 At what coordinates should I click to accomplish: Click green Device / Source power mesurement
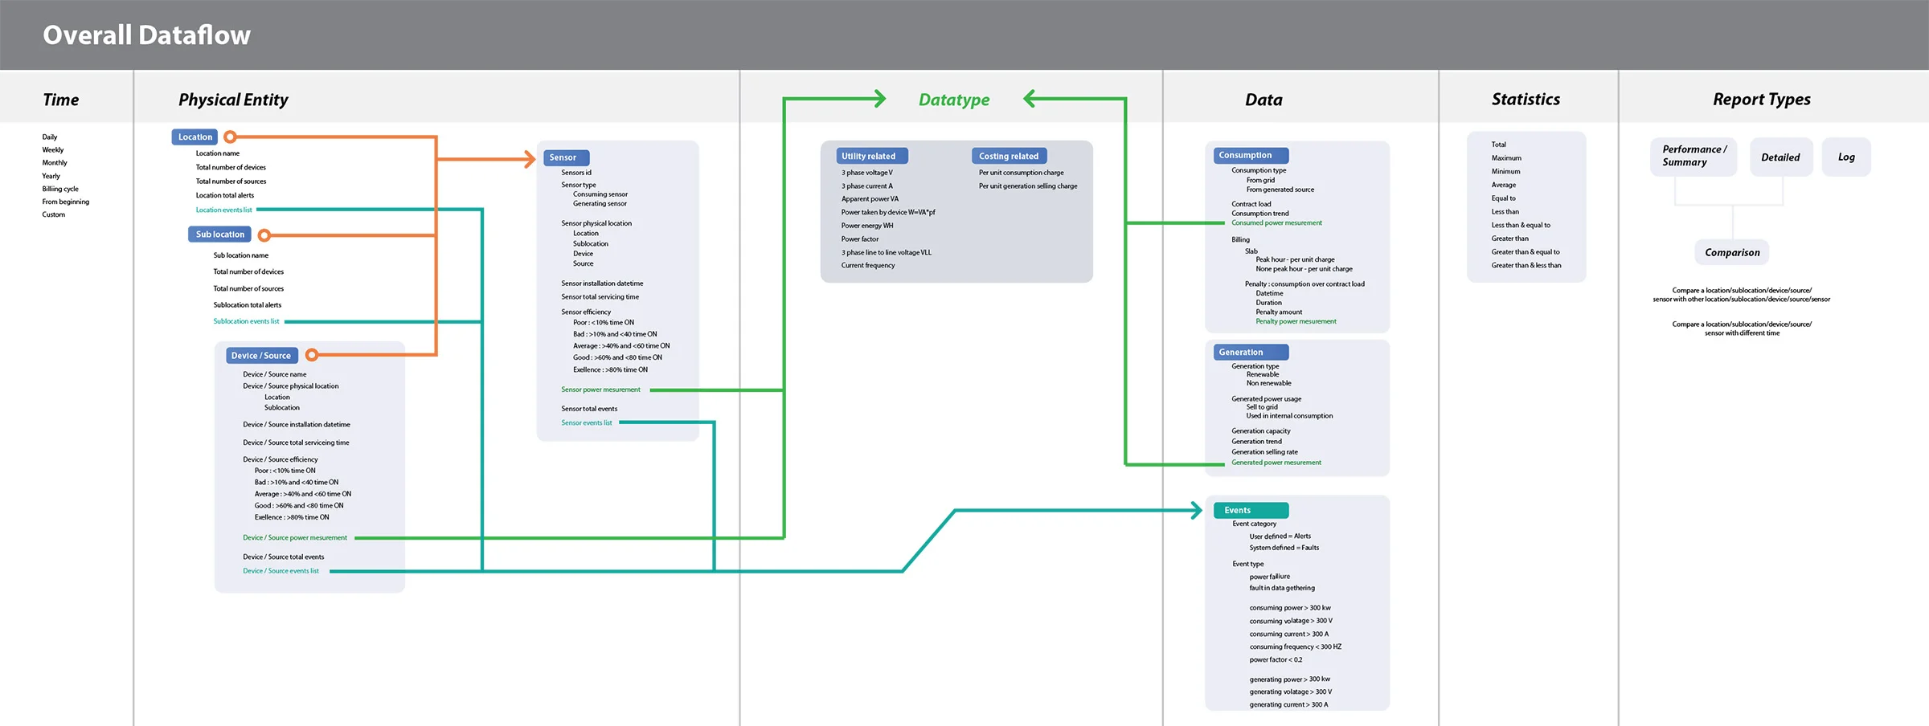click(x=295, y=538)
